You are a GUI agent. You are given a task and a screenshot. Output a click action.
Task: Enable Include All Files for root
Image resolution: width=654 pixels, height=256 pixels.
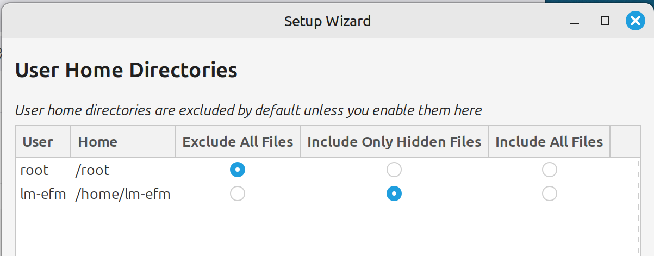550,170
